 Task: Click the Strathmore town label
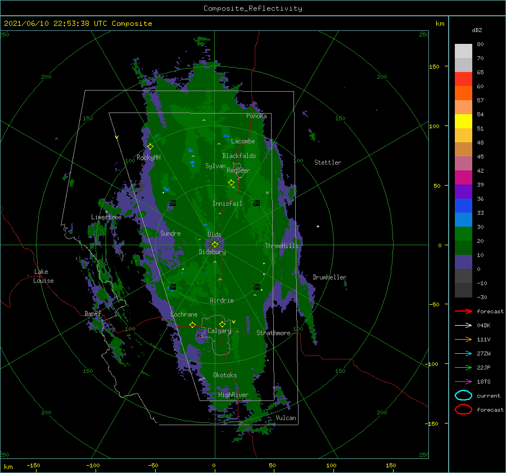(x=273, y=333)
